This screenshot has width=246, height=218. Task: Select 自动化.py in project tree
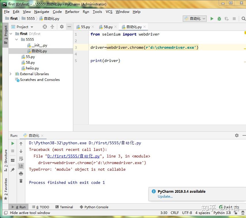(39, 51)
